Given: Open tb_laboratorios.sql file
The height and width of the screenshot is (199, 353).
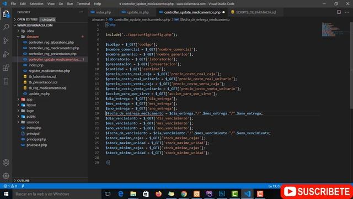Looking at the screenshot, I should coord(42,76).
